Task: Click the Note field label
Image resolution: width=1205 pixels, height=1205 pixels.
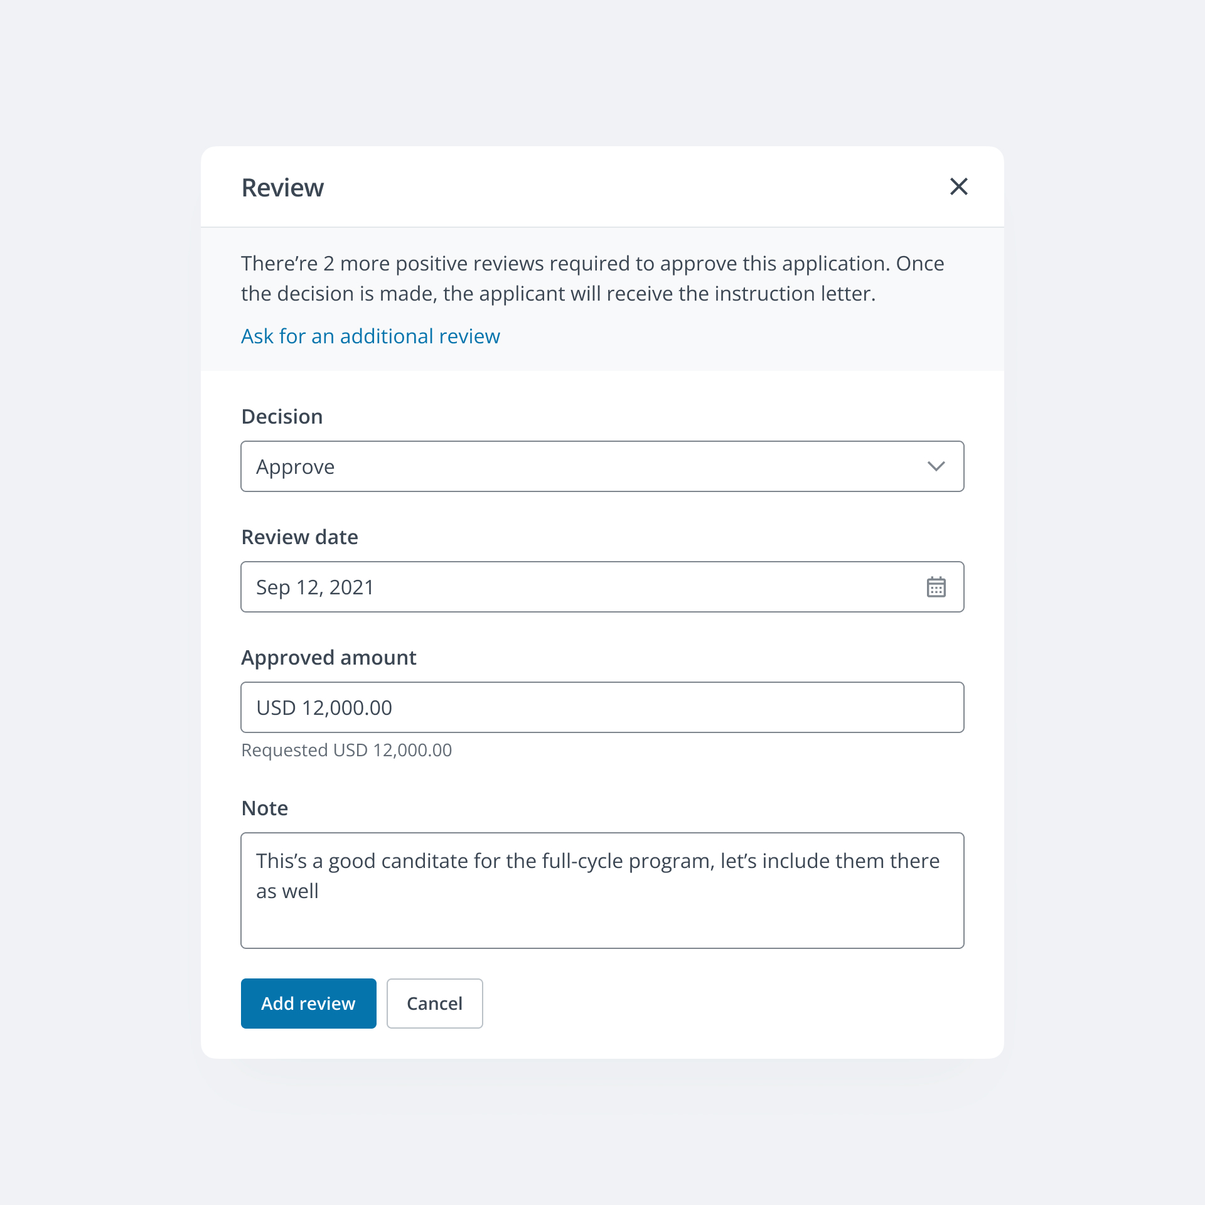Action: click(x=265, y=808)
